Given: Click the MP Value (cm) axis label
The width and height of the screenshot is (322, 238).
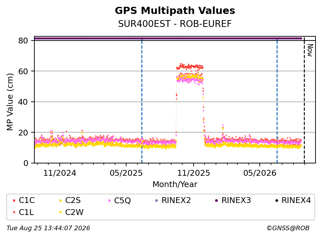Looking at the screenshot, I should [x=10, y=102].
